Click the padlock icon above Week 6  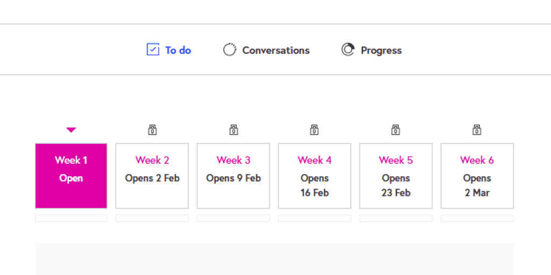[477, 129]
